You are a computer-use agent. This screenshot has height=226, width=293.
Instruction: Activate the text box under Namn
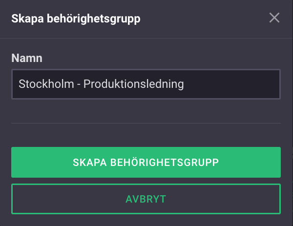[x=146, y=84]
